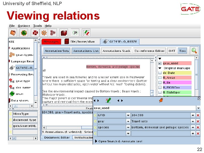Open the Help menu
Screen dimensions: 204x153
pyautogui.click(x=48, y=26)
